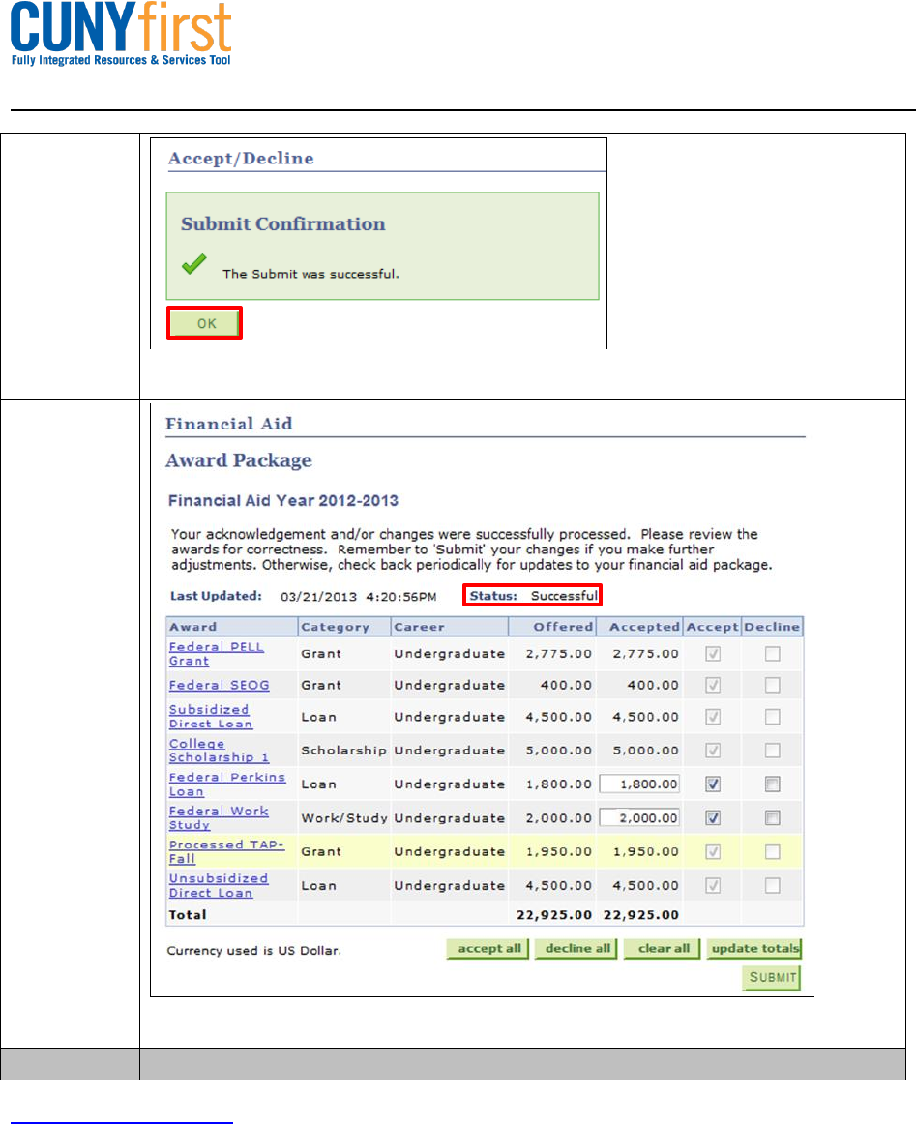Toggle Decline checkbox for Federal Perkins Loan
Image resolution: width=916 pixels, height=1124 pixels.
pos(772,784)
